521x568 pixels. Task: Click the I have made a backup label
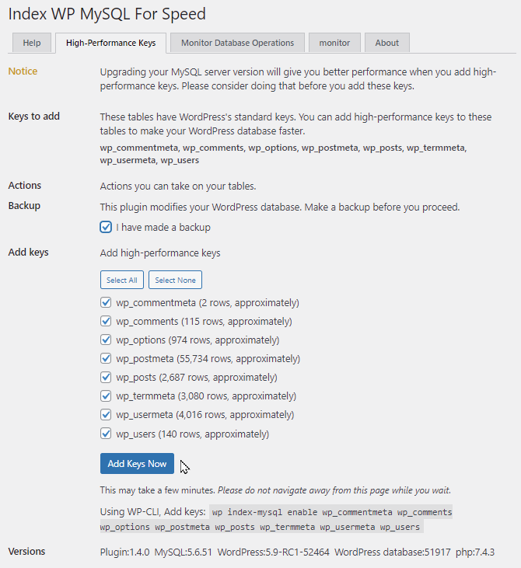(x=163, y=228)
